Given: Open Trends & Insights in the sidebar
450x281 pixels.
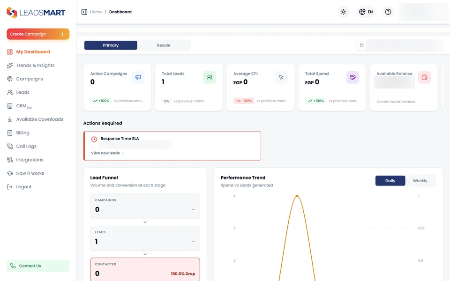Looking at the screenshot, I should click(x=35, y=66).
